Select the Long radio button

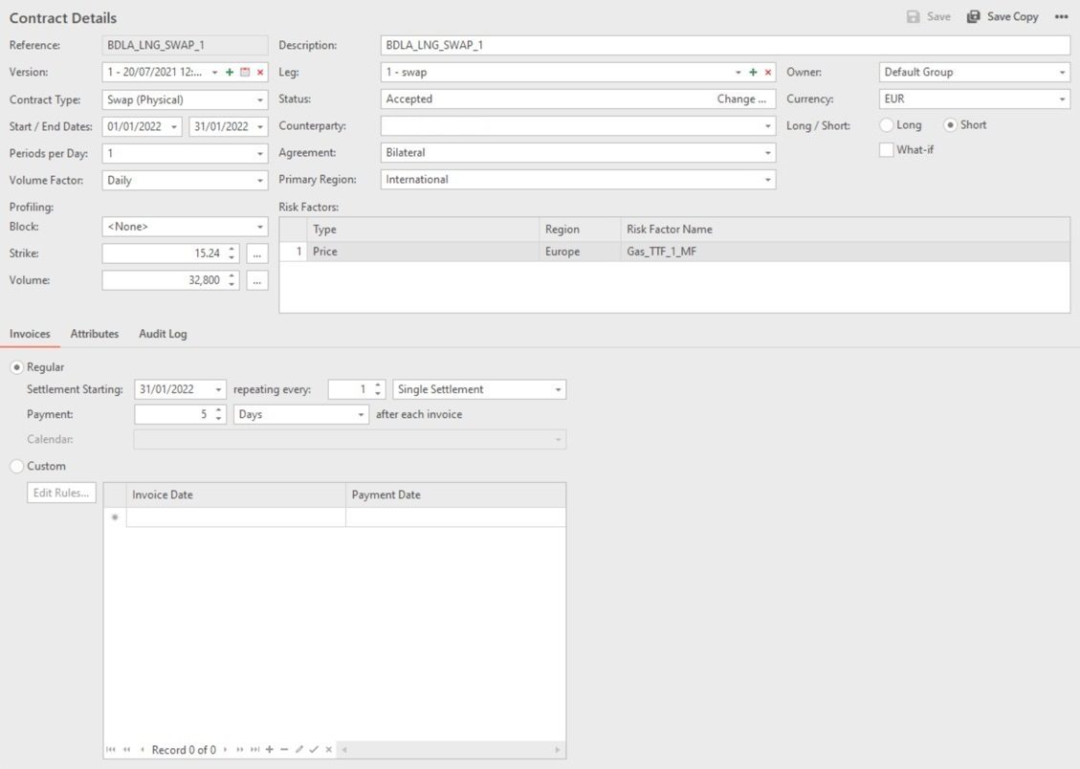pos(887,125)
